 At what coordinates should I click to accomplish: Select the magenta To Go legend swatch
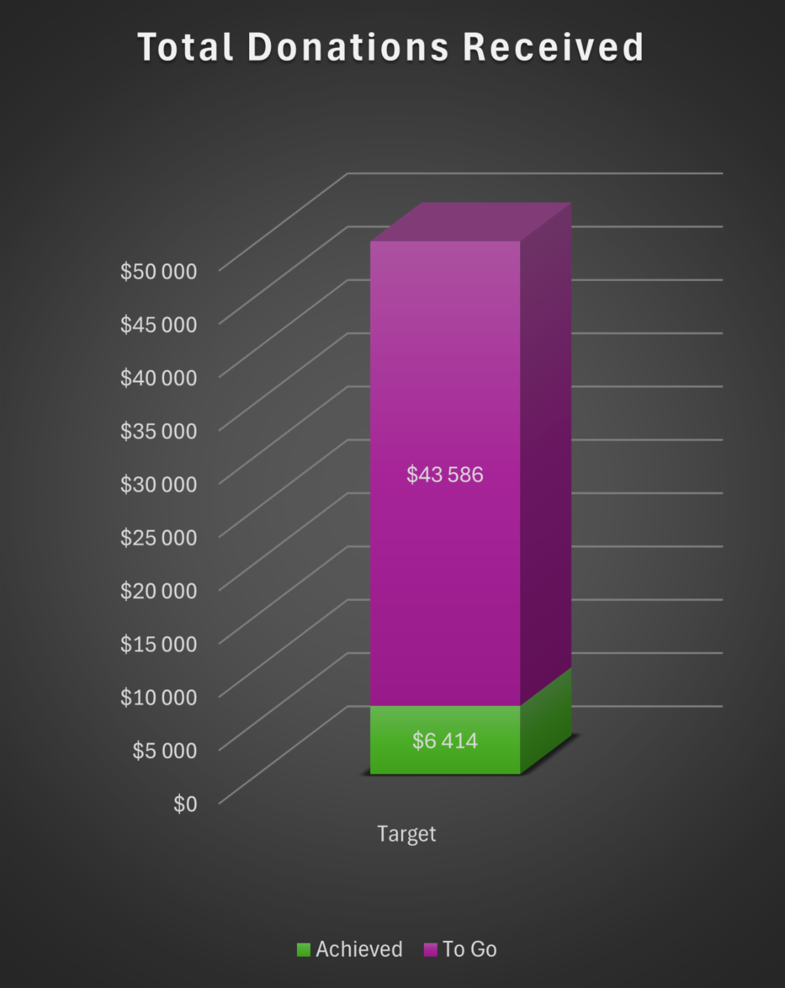point(430,949)
